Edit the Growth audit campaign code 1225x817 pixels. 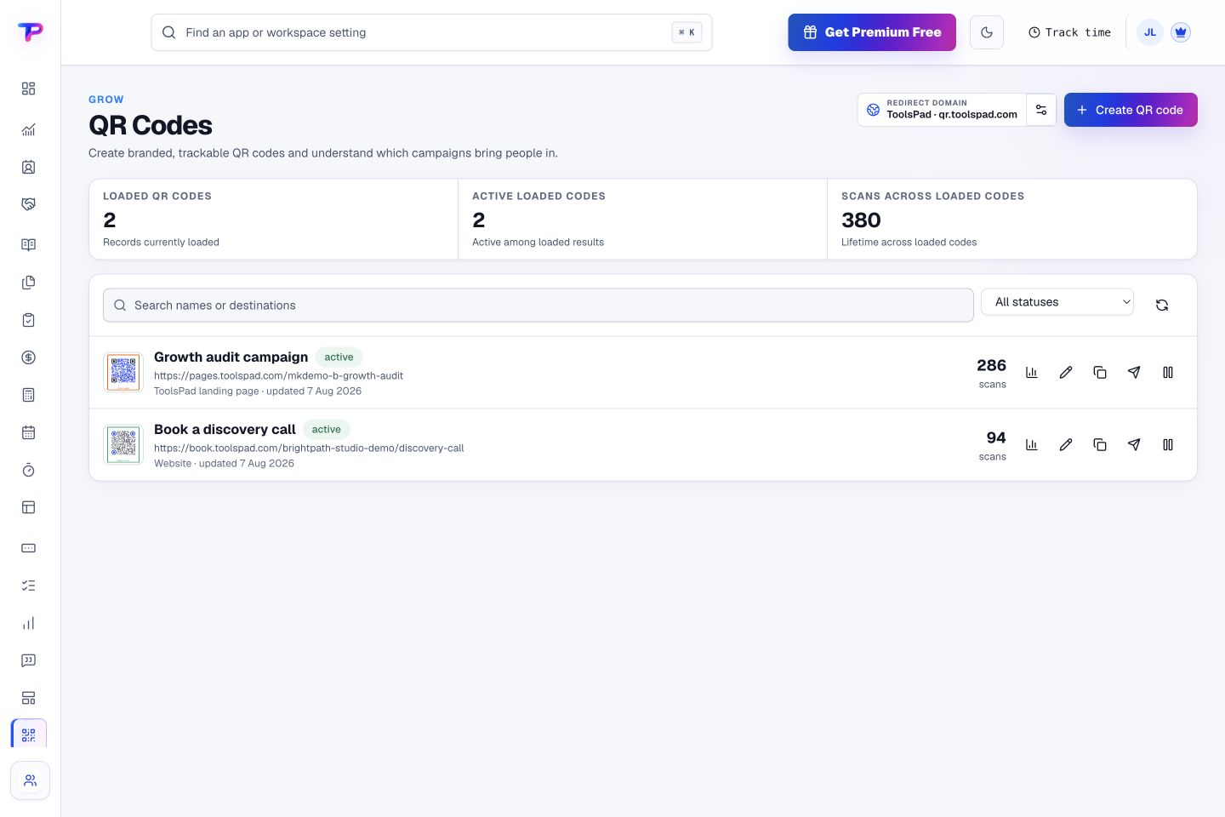[x=1066, y=372]
